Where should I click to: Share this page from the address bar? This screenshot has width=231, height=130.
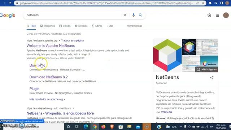pyautogui.click(x=197, y=3)
